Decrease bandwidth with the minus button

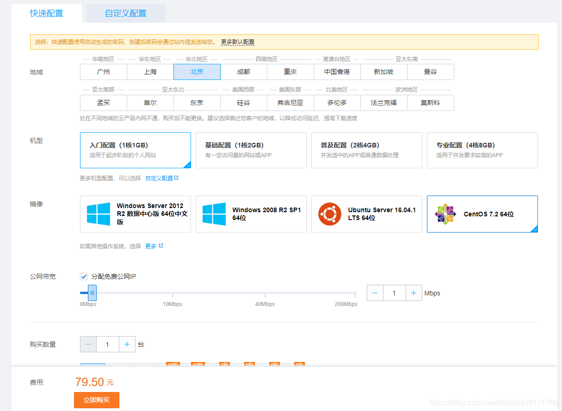click(375, 293)
